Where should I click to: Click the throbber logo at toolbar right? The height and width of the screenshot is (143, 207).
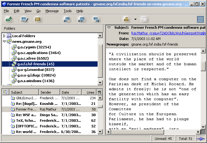pyautogui.click(x=200, y=20)
